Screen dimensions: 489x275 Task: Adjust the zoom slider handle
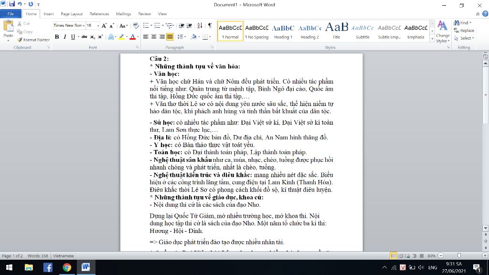point(459,255)
